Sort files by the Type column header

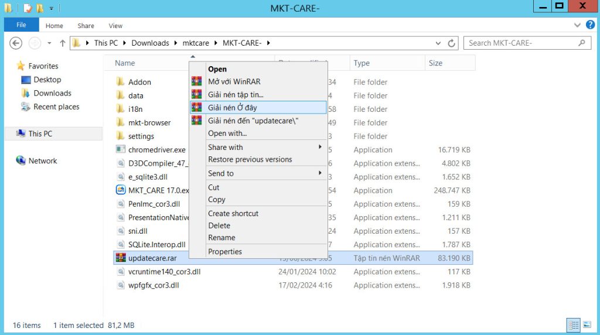click(x=362, y=63)
